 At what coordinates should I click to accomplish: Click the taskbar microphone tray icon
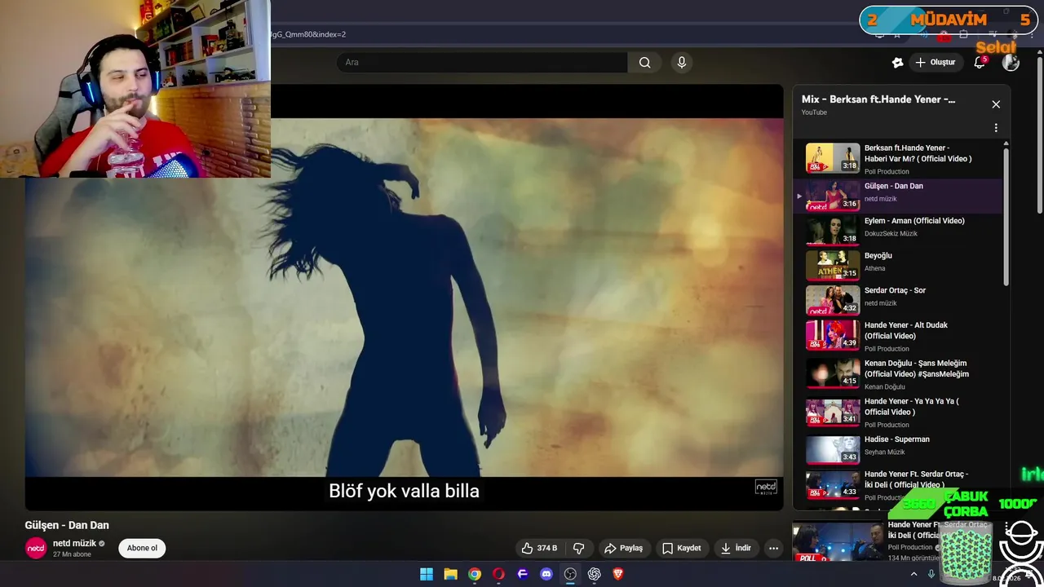930,574
